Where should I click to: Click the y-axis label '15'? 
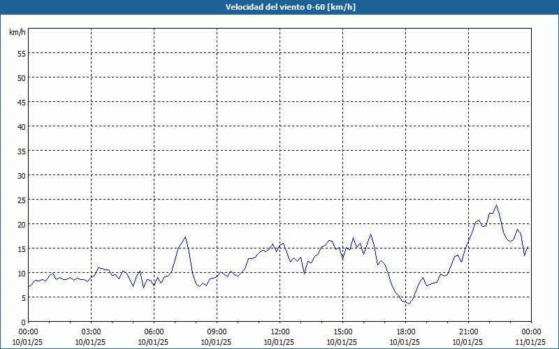tap(22, 249)
